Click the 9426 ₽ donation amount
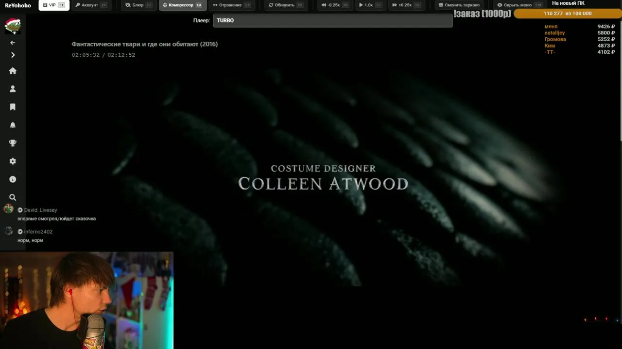 click(x=606, y=27)
